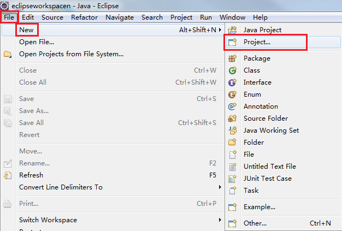Click the Open Projects folder icon
Image resolution: width=342 pixels, height=231 pixels.
coord(8,54)
